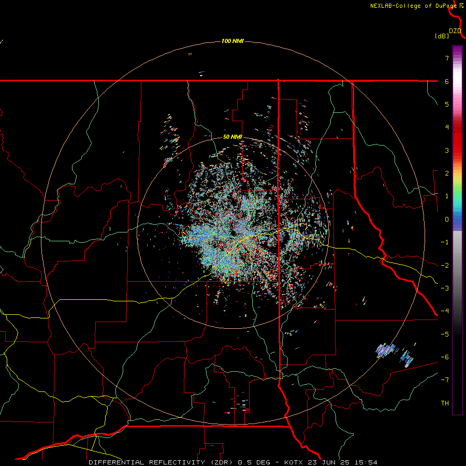
Task: Click the TH label on color scale
Action: (445, 403)
